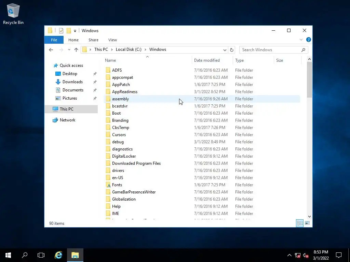Expand the ribbon with the chevron

point(301,40)
